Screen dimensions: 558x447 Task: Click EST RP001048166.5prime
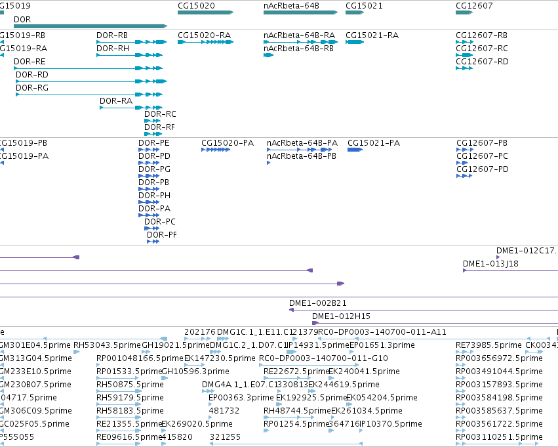point(140,358)
